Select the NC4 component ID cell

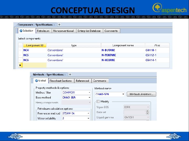tap(35, 50)
